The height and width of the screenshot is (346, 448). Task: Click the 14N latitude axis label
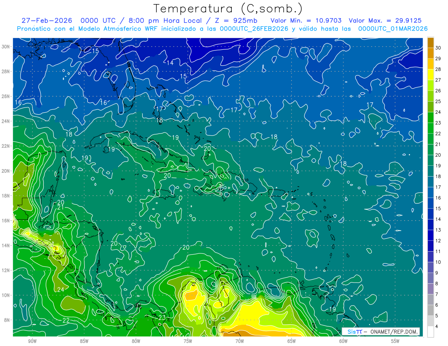5,245
